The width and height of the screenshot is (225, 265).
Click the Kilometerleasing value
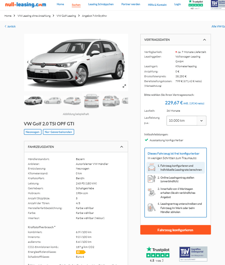coord(186,66)
